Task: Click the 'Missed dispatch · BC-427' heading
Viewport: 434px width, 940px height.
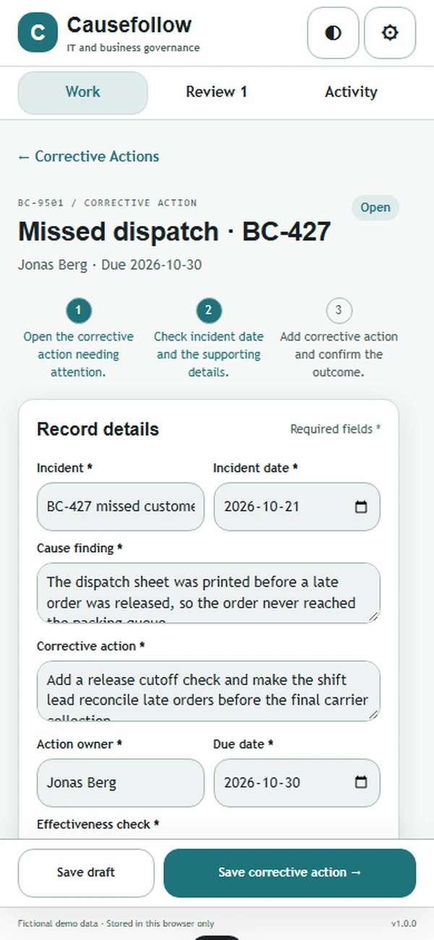Action: point(174,232)
